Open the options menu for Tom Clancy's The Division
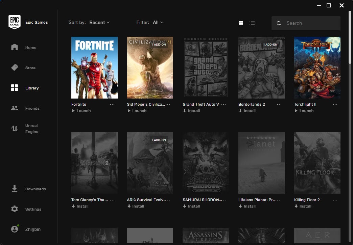 tap(112, 200)
